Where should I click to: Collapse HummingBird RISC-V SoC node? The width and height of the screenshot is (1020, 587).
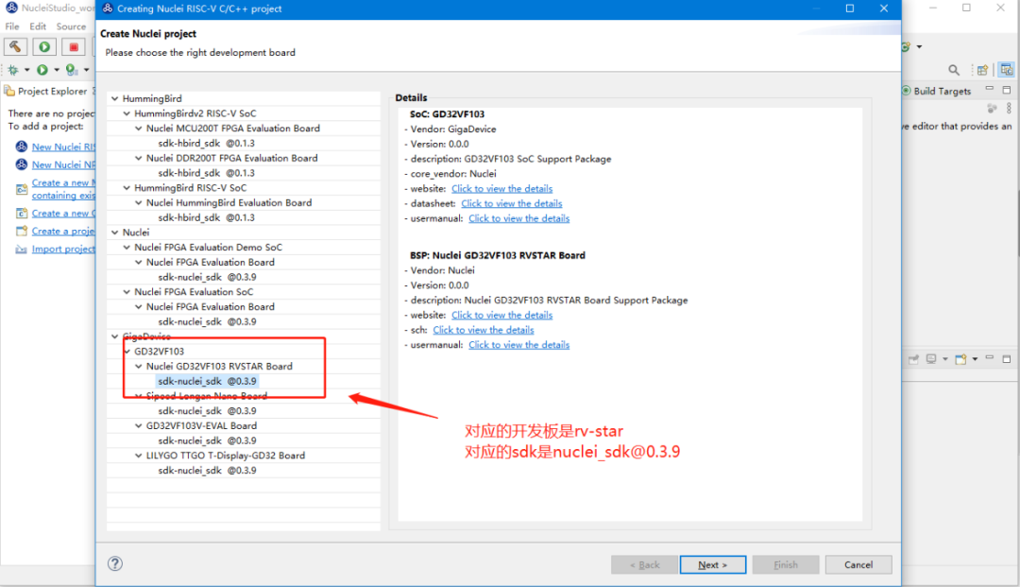(x=127, y=187)
